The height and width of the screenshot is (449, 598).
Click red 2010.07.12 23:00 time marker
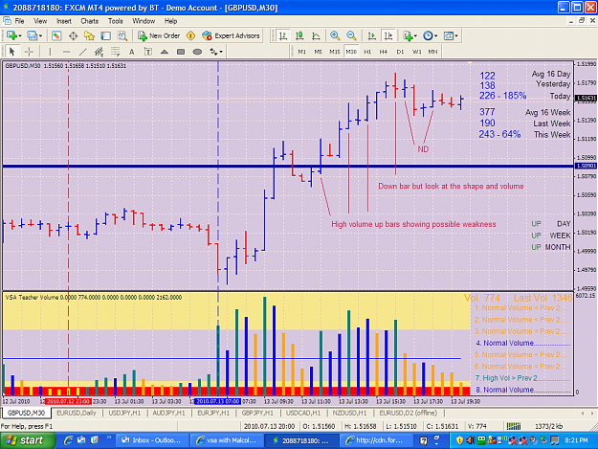point(68,401)
